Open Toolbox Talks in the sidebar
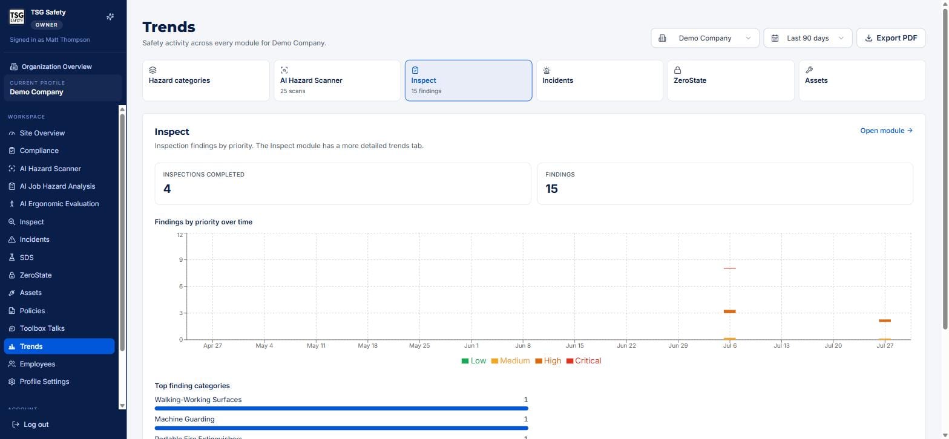 pos(59,328)
